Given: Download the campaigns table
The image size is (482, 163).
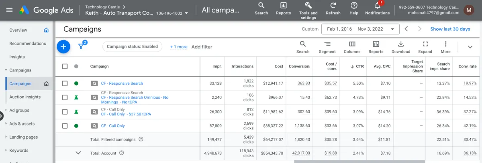Looking at the screenshot, I should pyautogui.click(x=400, y=47).
